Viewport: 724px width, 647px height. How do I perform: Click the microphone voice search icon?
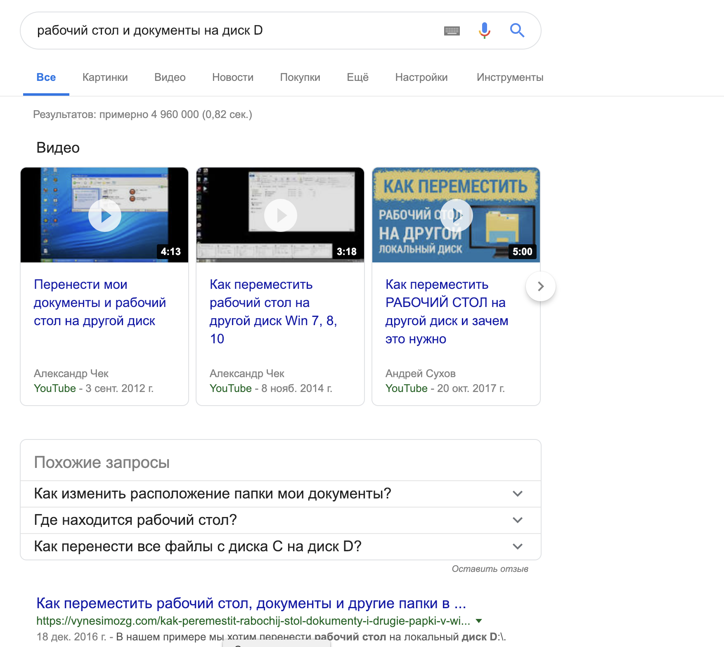coord(485,31)
